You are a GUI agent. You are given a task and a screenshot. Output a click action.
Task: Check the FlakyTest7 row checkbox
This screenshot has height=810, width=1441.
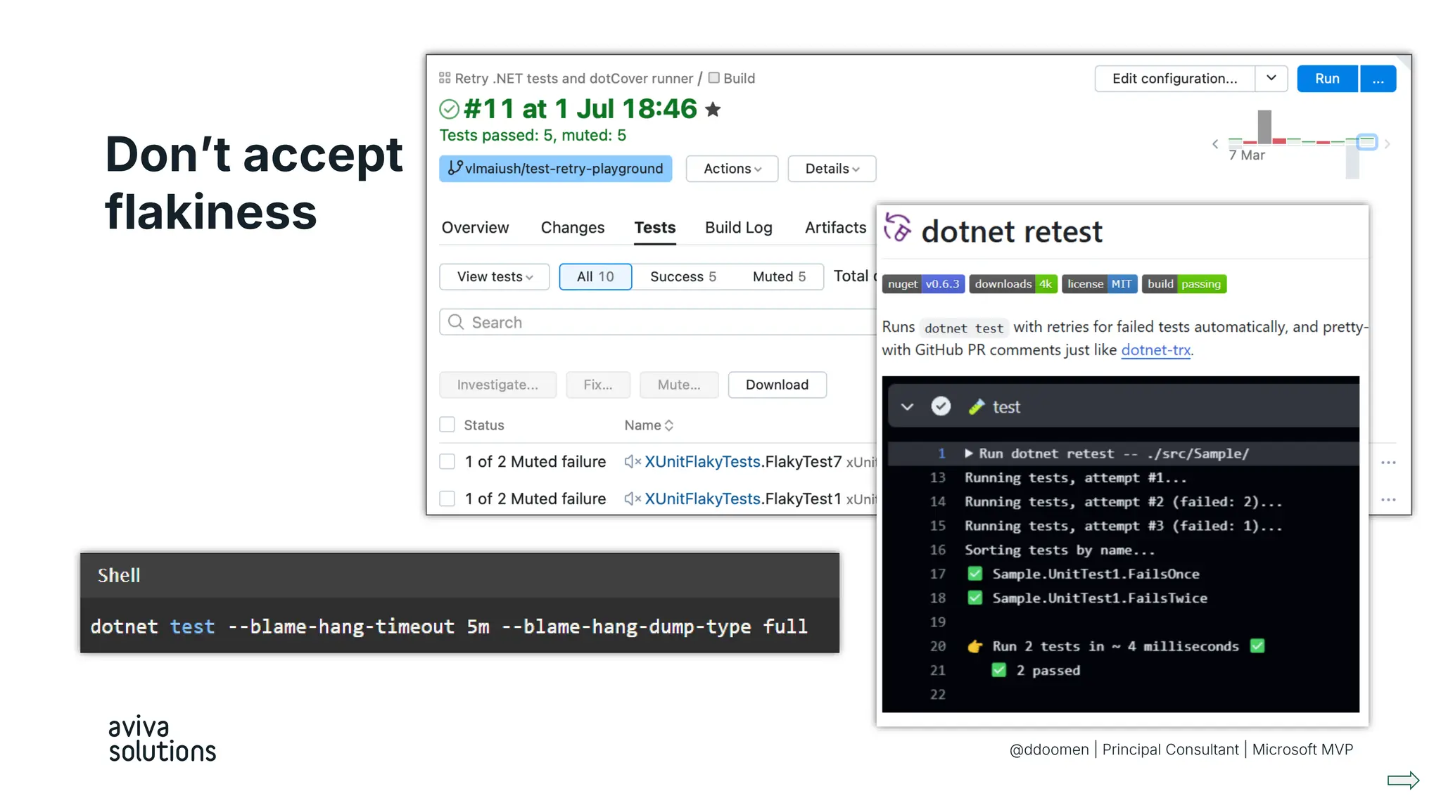pos(447,462)
